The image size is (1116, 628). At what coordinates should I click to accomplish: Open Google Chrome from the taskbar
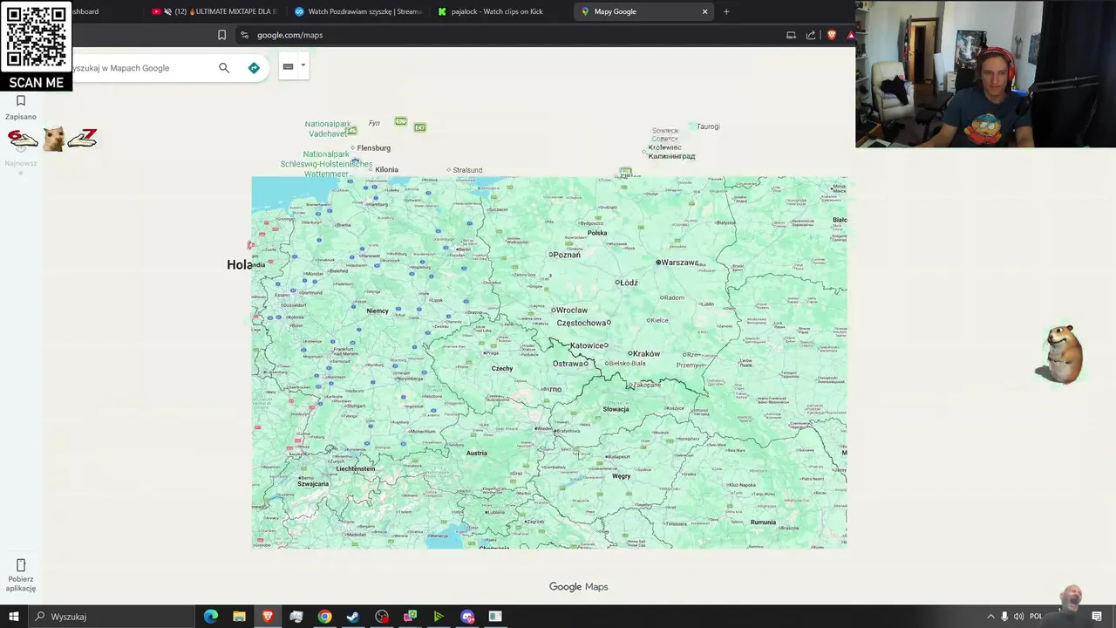click(324, 617)
